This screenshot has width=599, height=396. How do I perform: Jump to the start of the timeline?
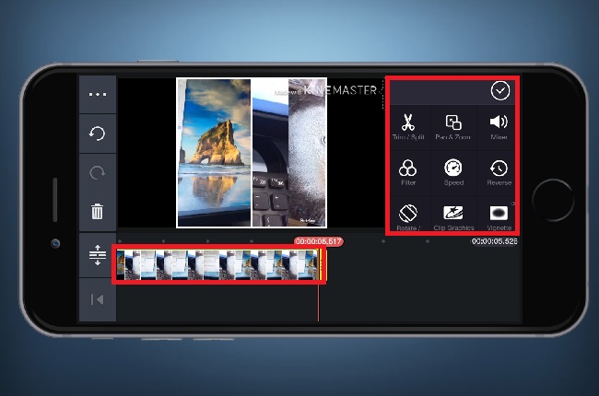pyautogui.click(x=97, y=300)
